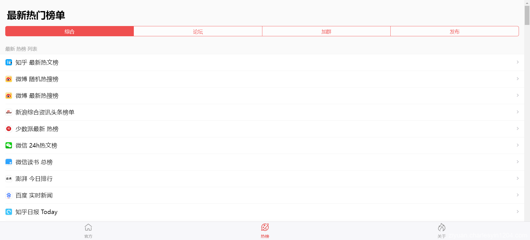
Task: Select the 发布 segment
Action: (x=455, y=31)
